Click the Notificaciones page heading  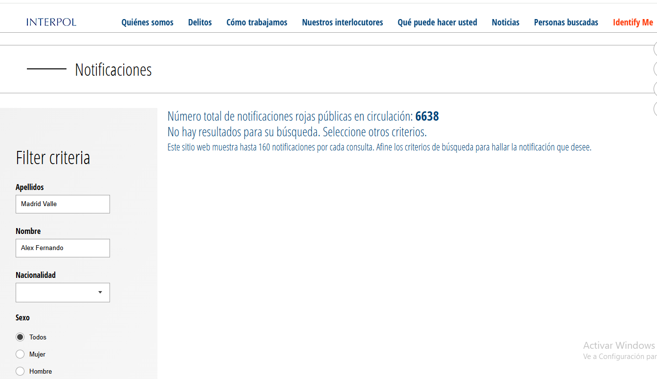113,70
